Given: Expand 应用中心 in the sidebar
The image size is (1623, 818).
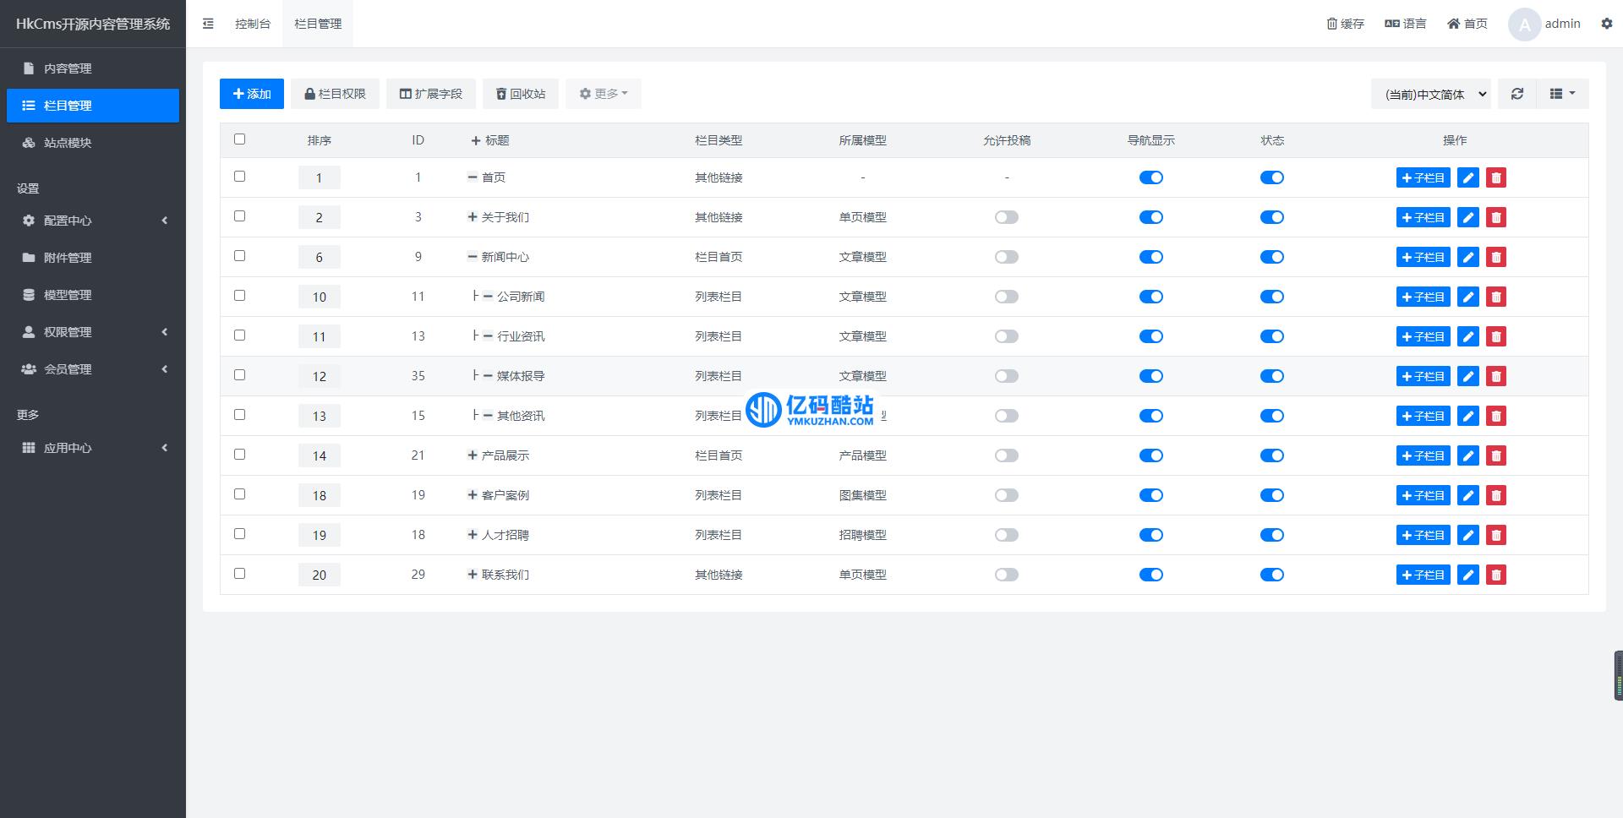Looking at the screenshot, I should coord(93,448).
